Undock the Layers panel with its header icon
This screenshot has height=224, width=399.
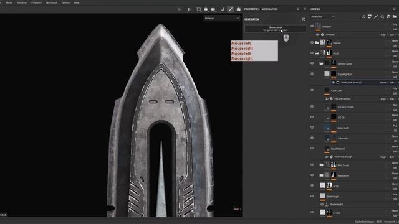point(395,9)
